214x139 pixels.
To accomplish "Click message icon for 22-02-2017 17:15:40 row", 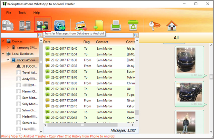I will (47, 48).
